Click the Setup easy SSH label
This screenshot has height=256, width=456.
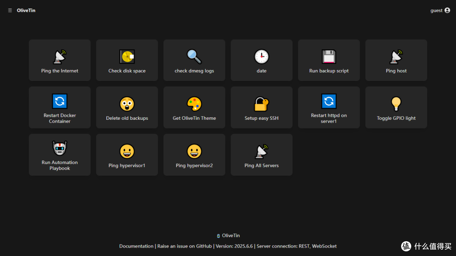261,118
